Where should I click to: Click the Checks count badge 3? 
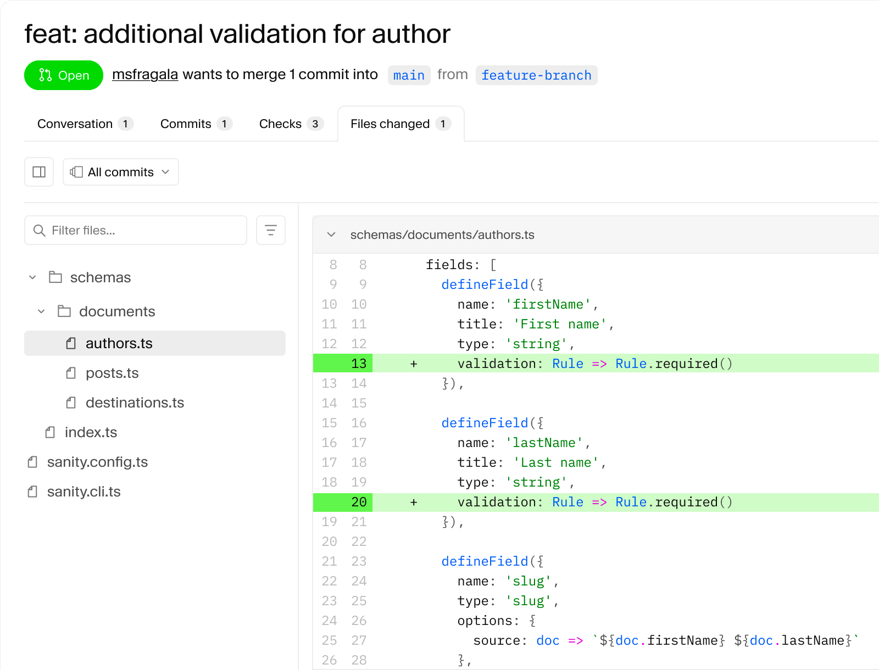pos(315,124)
